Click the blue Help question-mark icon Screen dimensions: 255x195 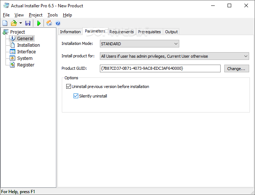tap(58, 23)
